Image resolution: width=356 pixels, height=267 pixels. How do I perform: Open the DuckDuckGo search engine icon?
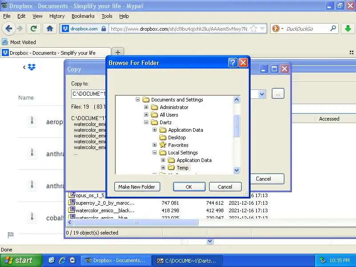click(275, 28)
